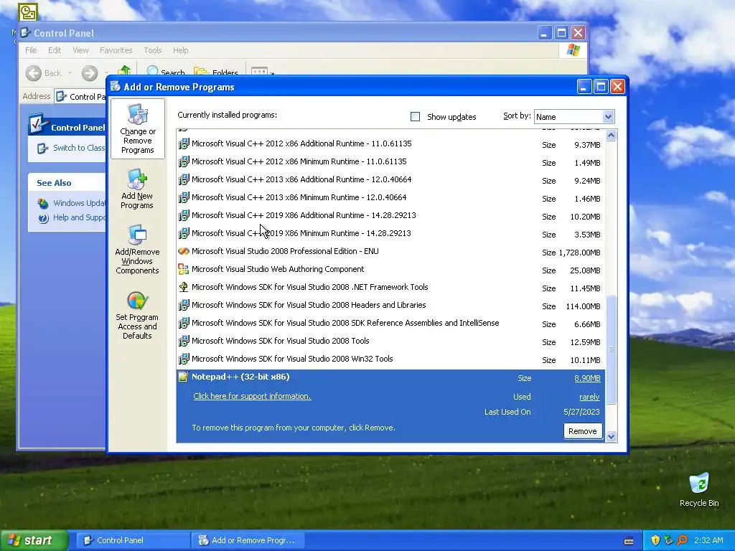This screenshot has height=551, width=735.
Task: Click Folders in Control Panel toolbar
Action: (x=216, y=72)
